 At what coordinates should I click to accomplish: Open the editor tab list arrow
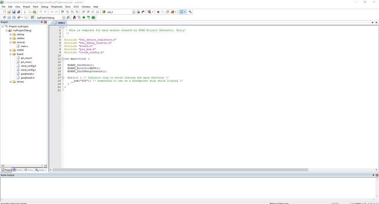point(373,22)
